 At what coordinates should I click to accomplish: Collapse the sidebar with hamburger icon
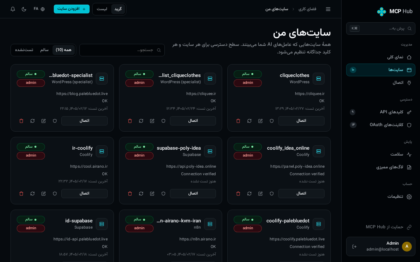tap(328, 9)
